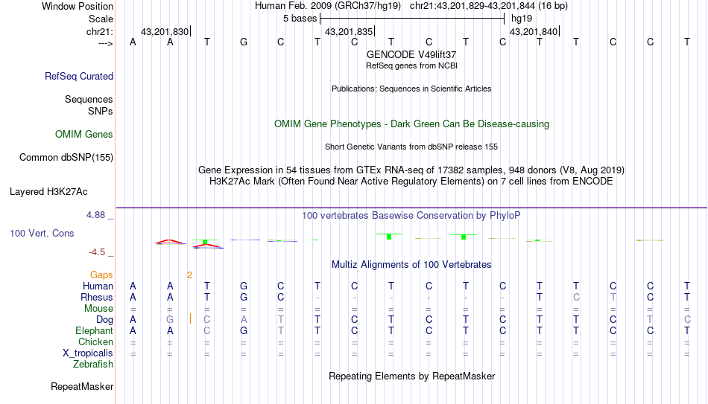Click Gene Expression in 54 tissues GTEx title

coord(411,170)
